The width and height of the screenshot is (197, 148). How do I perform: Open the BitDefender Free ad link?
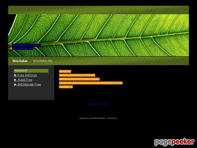pos(29,85)
